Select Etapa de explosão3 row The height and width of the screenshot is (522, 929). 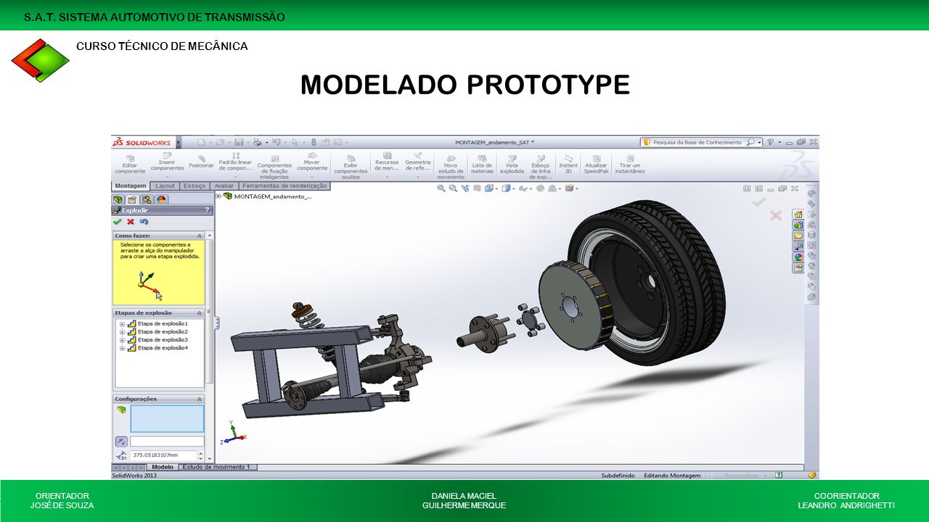[163, 340]
